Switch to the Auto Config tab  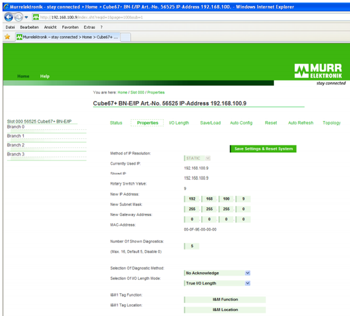[241, 123]
